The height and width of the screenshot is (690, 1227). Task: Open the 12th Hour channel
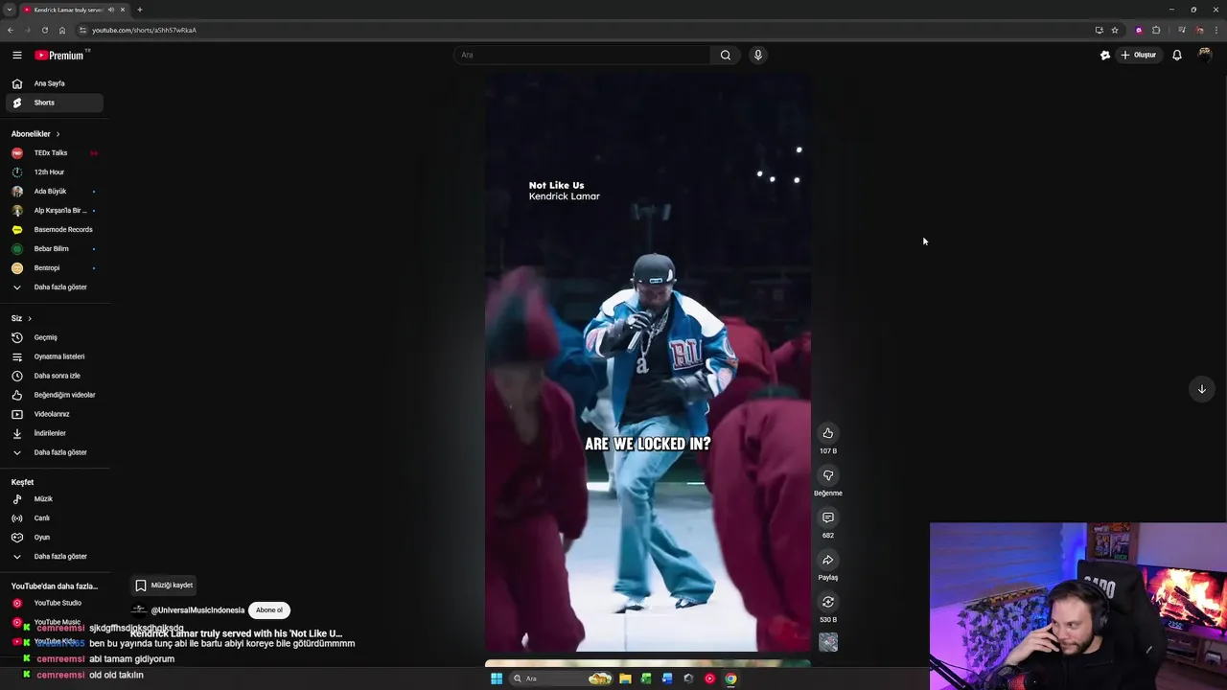pyautogui.click(x=54, y=172)
